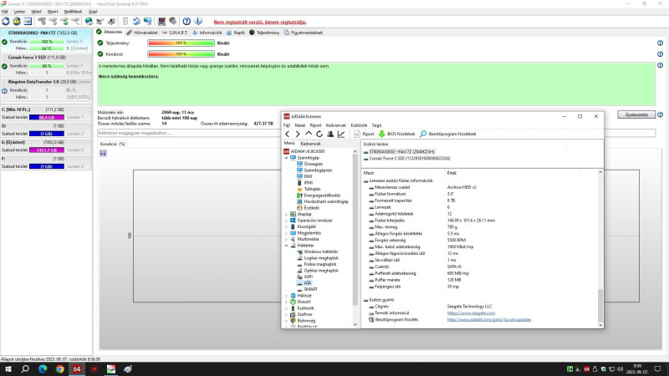
Task: Open the Lemez menu in Hard Disk Sentinel
Action: pyautogui.click(x=19, y=12)
